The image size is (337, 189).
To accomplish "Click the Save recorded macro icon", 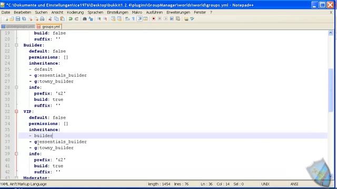I will [178, 19].
